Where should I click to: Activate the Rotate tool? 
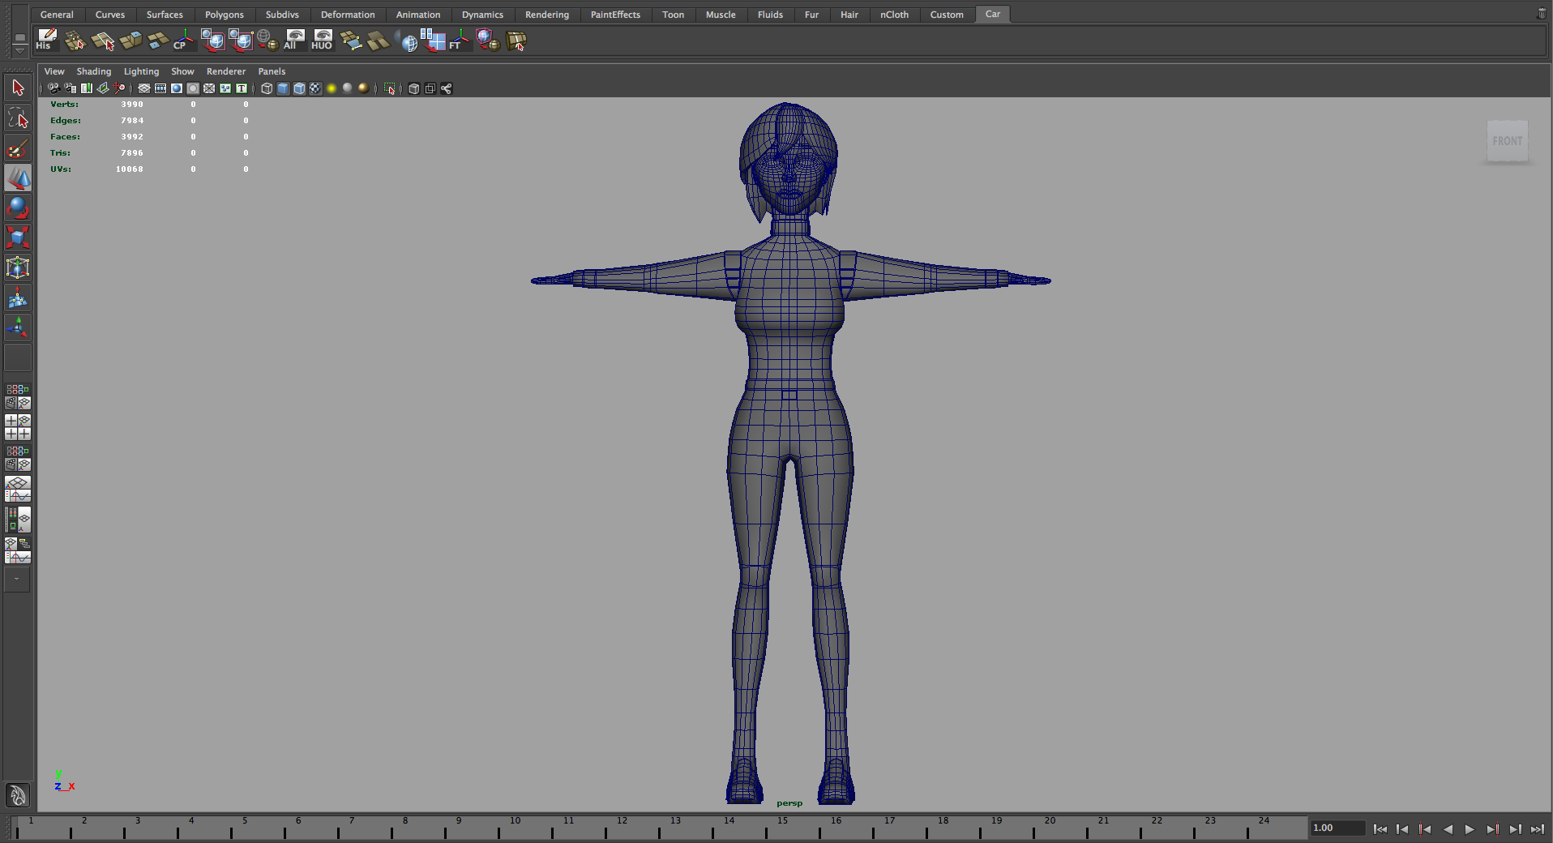click(x=18, y=208)
